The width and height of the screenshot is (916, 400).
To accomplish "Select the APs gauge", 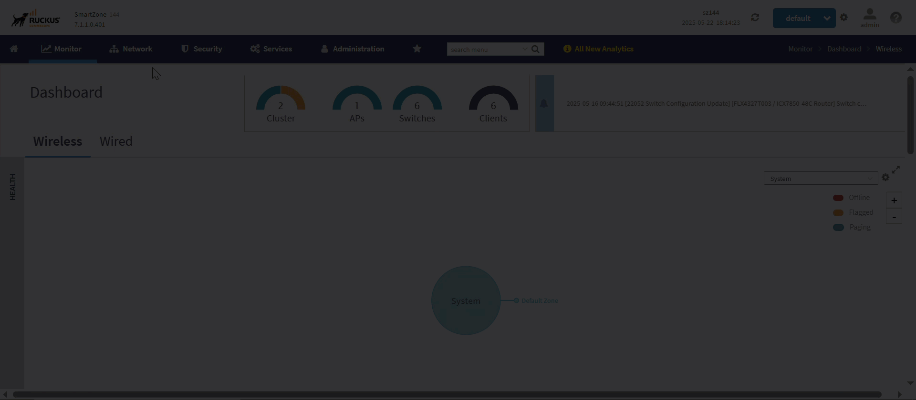I will pyautogui.click(x=357, y=104).
